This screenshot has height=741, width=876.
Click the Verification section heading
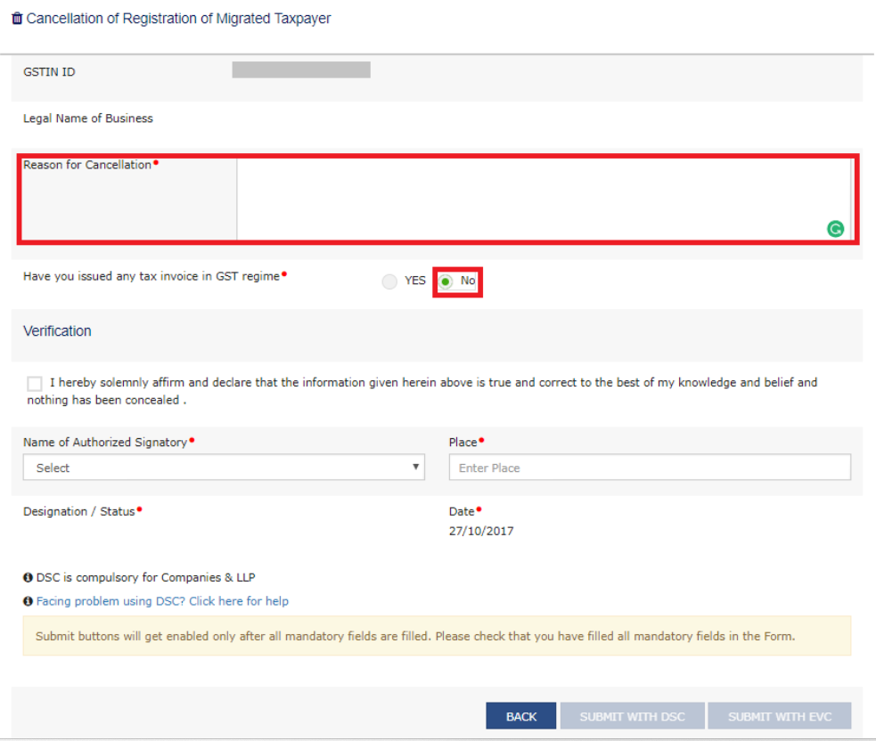(x=57, y=331)
